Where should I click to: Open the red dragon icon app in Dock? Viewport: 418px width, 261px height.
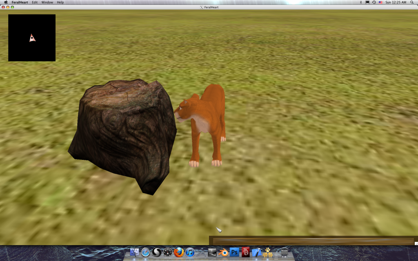point(245,252)
